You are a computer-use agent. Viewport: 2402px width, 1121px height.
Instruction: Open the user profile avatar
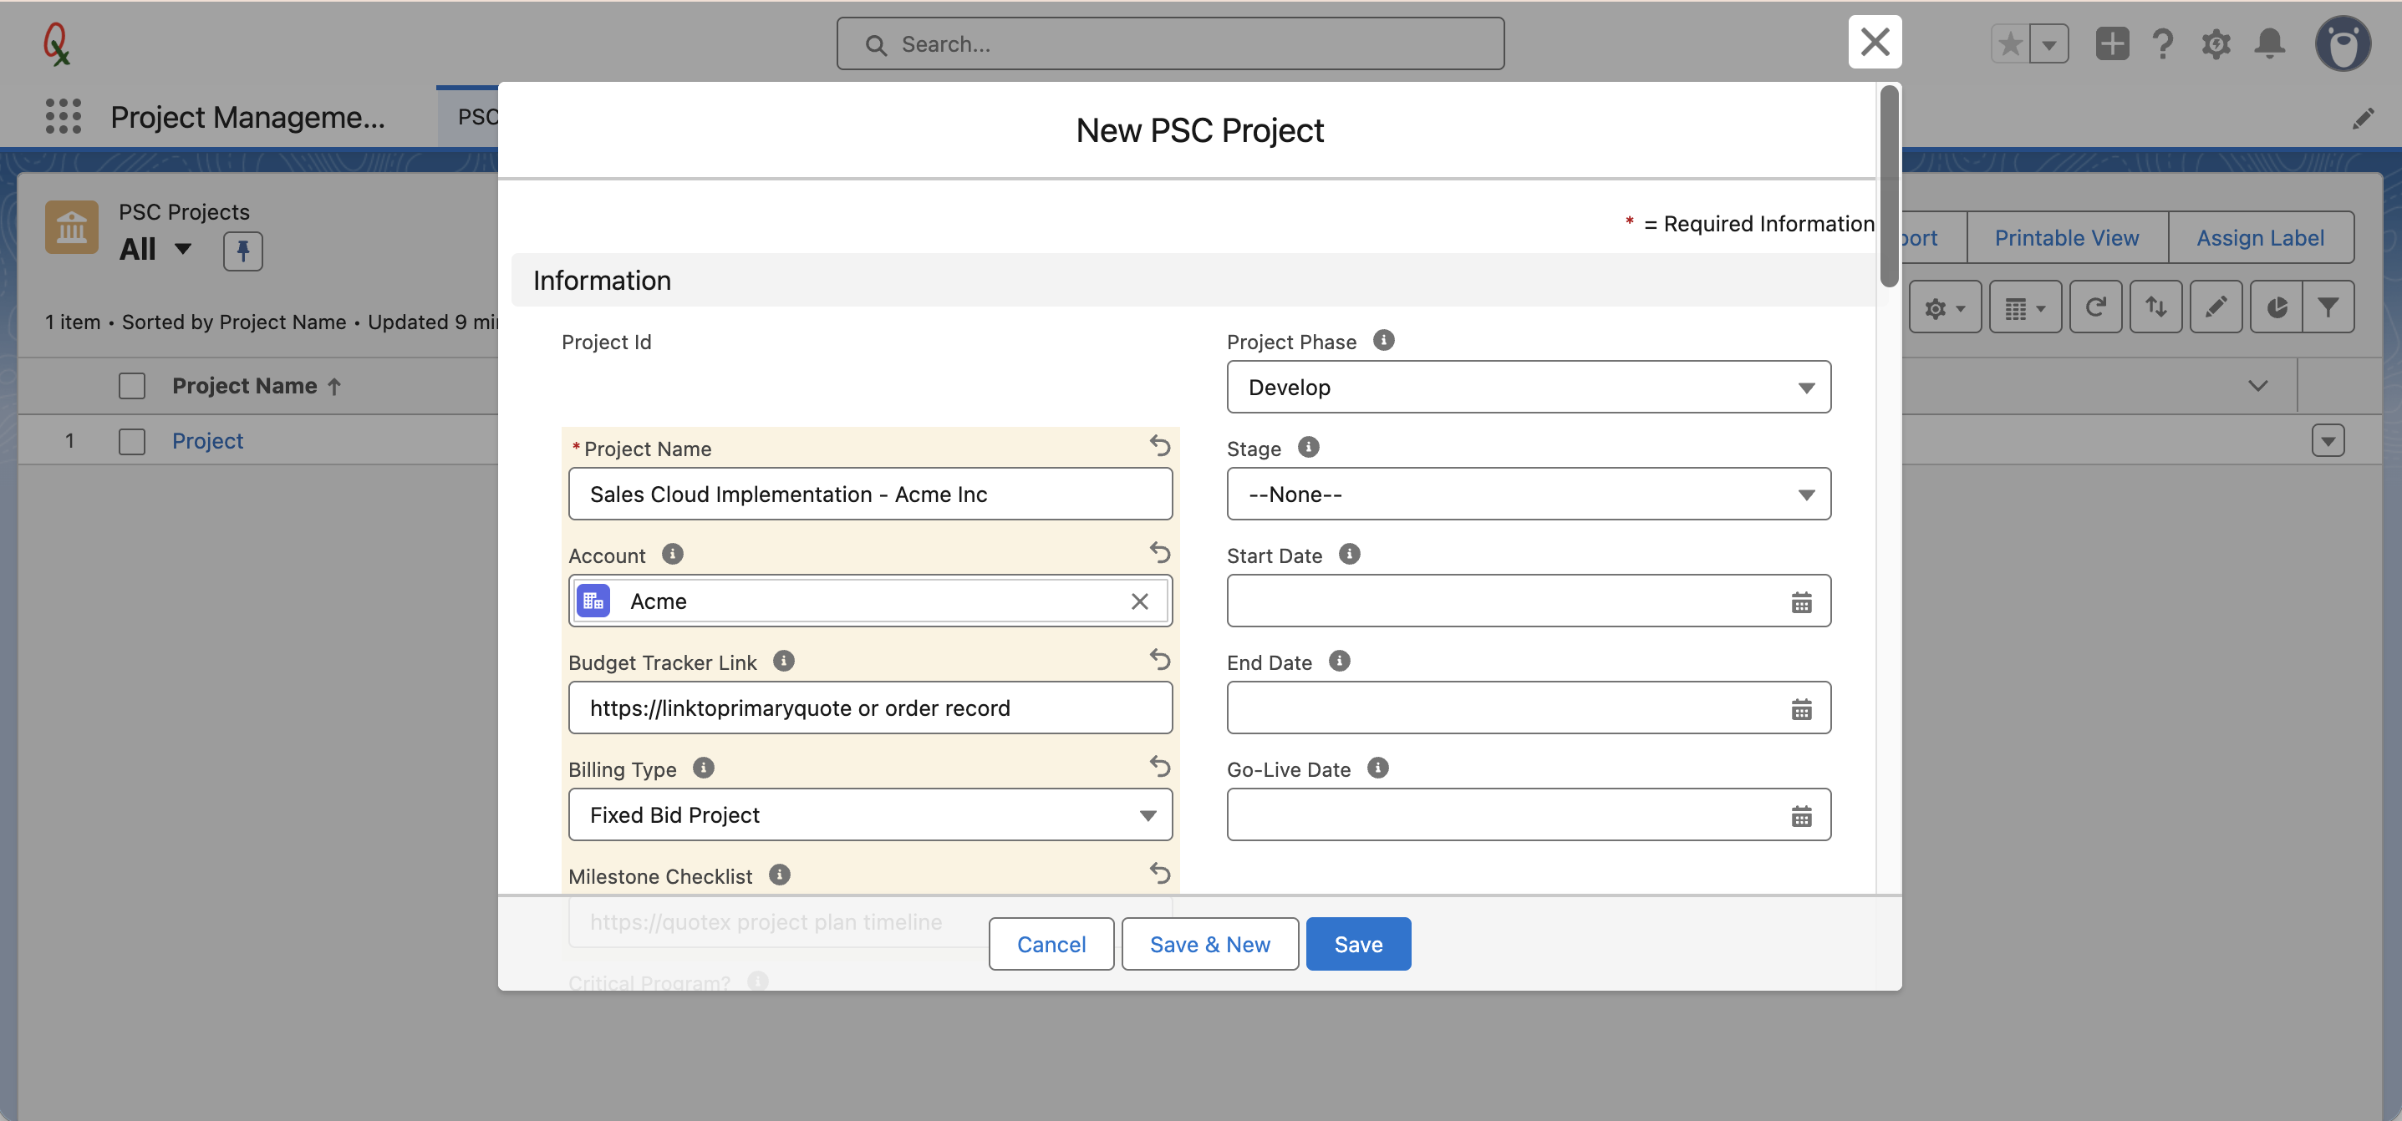(2343, 43)
